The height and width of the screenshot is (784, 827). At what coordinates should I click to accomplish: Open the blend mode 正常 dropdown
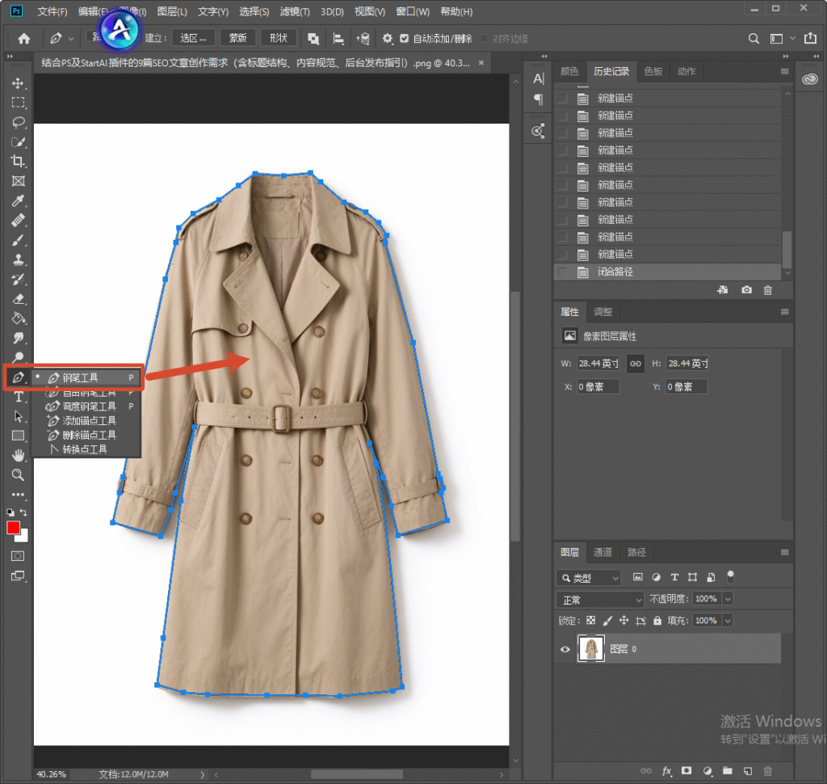pyautogui.click(x=600, y=600)
